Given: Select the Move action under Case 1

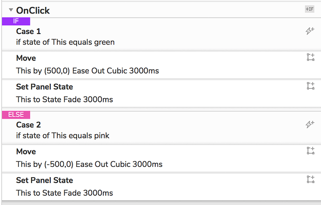Looking at the screenshot, I should [26, 58].
